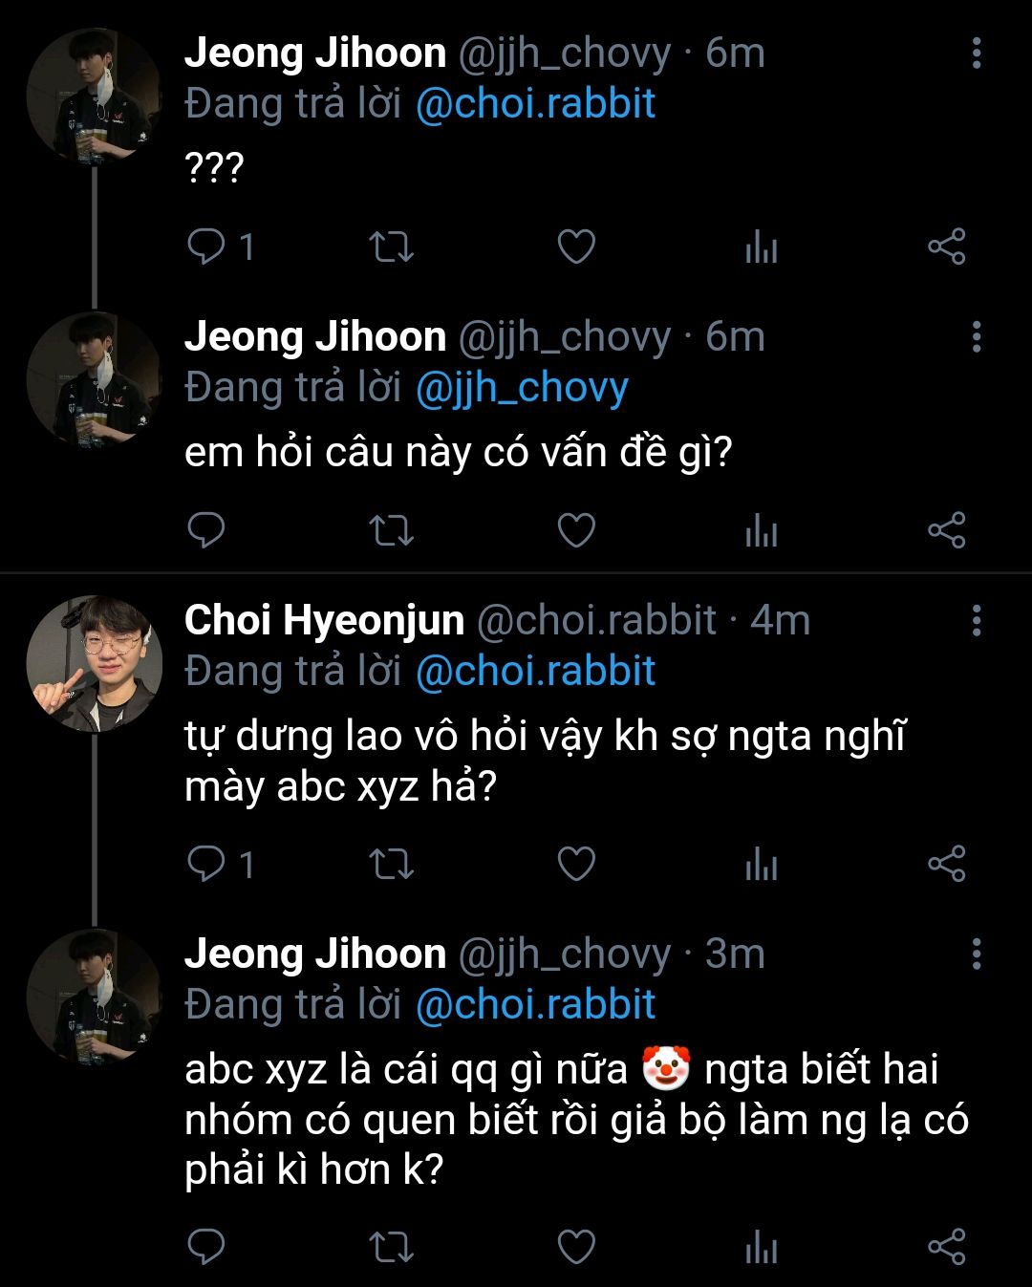Open Choi Hyeonjun's profile picture
Viewport: 1032px width, 1287px height.
click(94, 665)
